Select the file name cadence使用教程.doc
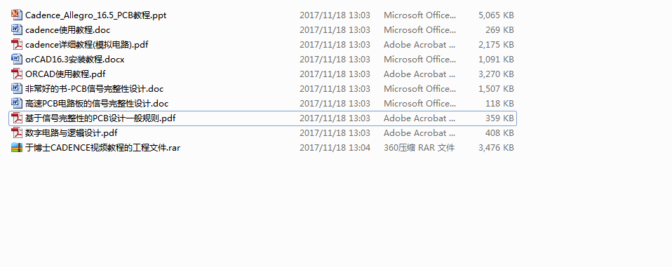The image size is (672, 267). point(68,30)
